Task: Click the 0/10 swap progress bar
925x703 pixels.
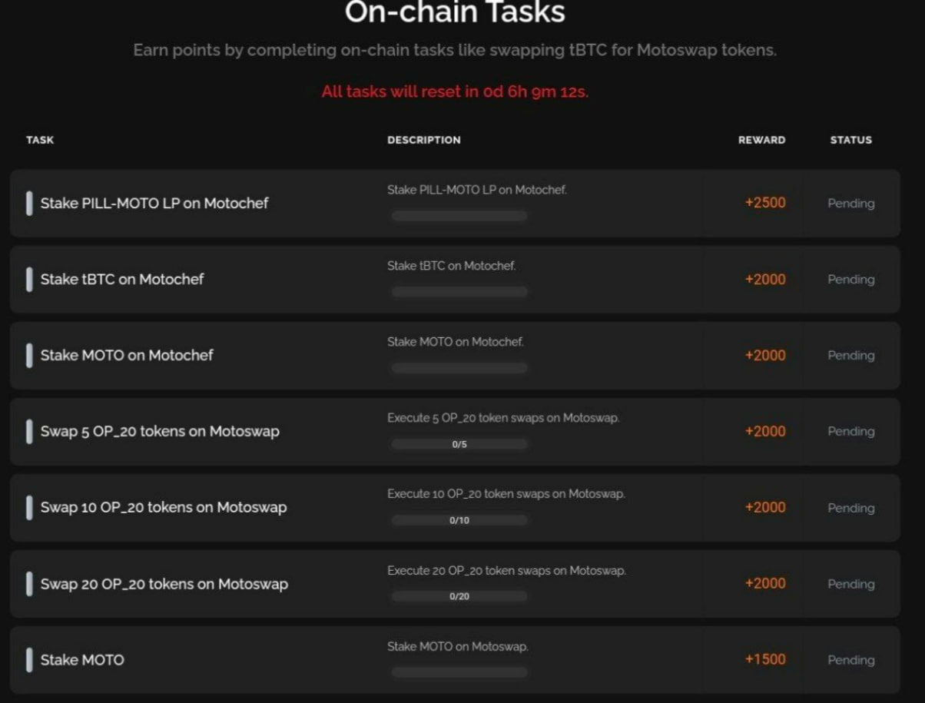Action: 459,520
